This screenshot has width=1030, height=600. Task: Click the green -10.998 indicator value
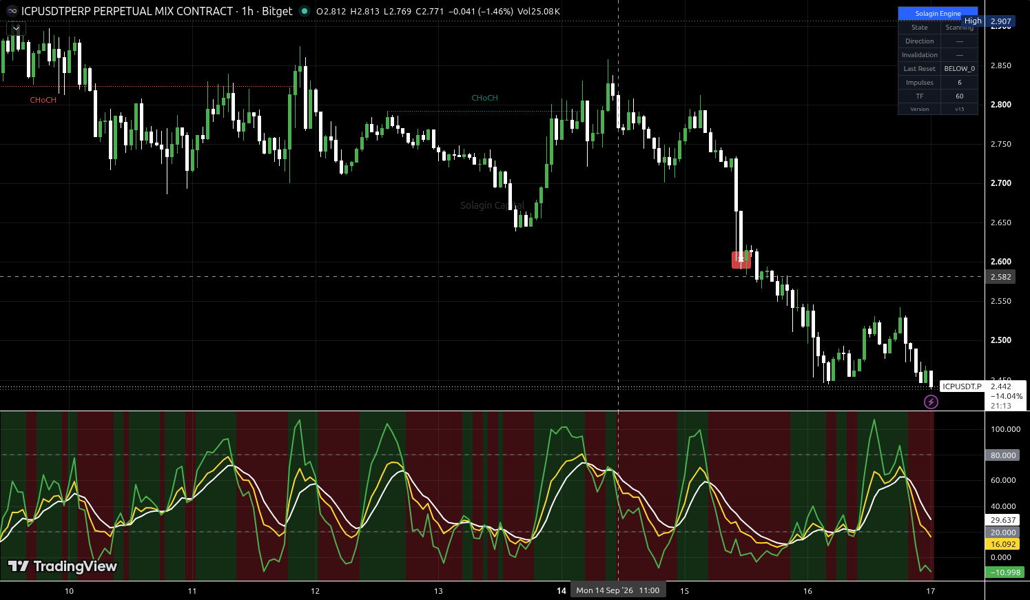pyautogui.click(x=1006, y=572)
